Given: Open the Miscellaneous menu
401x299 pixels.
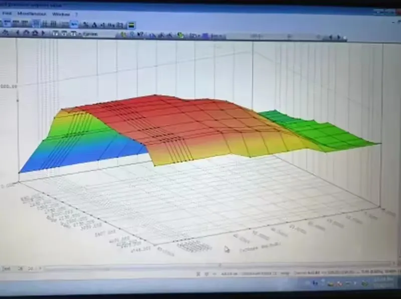Looking at the screenshot, I should [31, 15].
